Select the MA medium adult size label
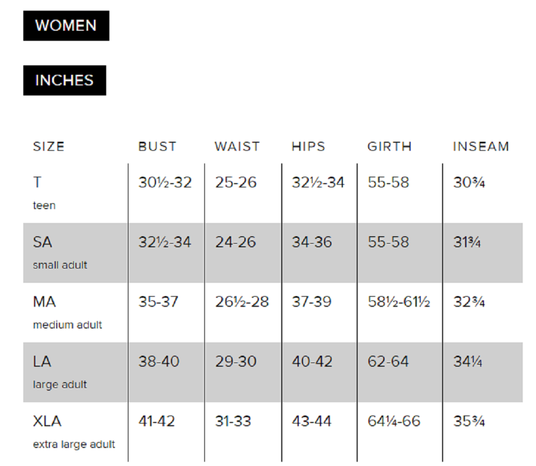536x466 pixels. coord(67,312)
